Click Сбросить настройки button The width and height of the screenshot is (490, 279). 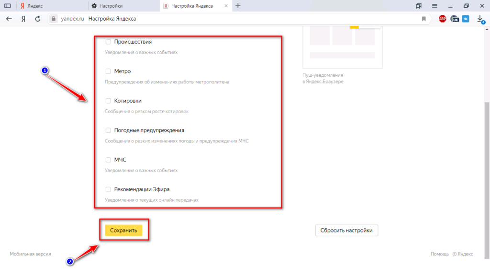point(346,230)
